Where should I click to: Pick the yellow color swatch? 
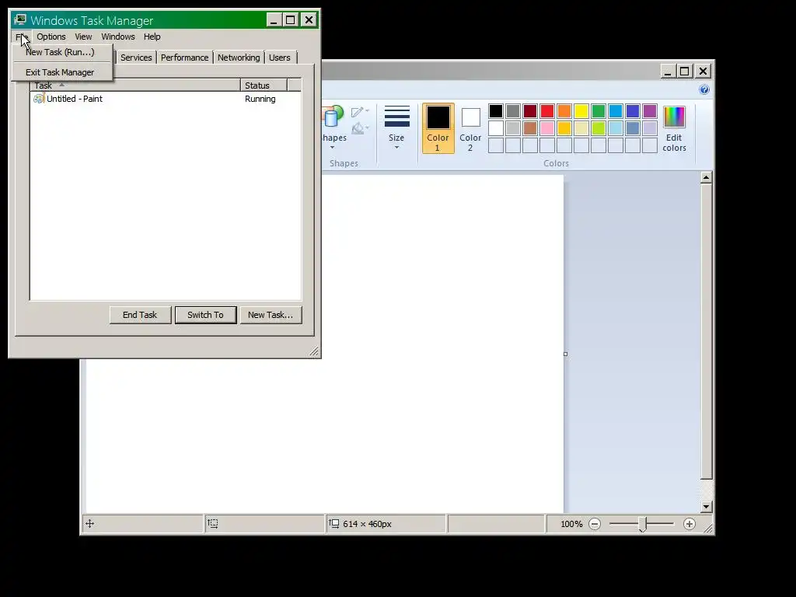581,111
